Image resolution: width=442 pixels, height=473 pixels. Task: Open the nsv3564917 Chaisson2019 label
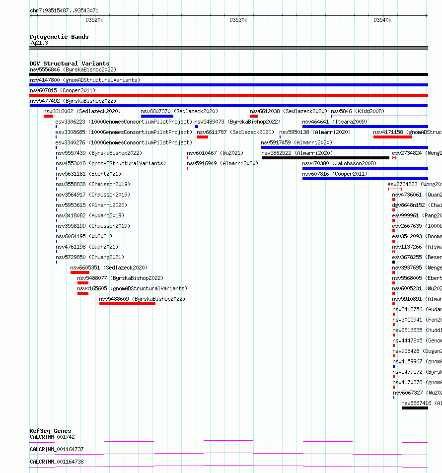[x=93, y=195]
